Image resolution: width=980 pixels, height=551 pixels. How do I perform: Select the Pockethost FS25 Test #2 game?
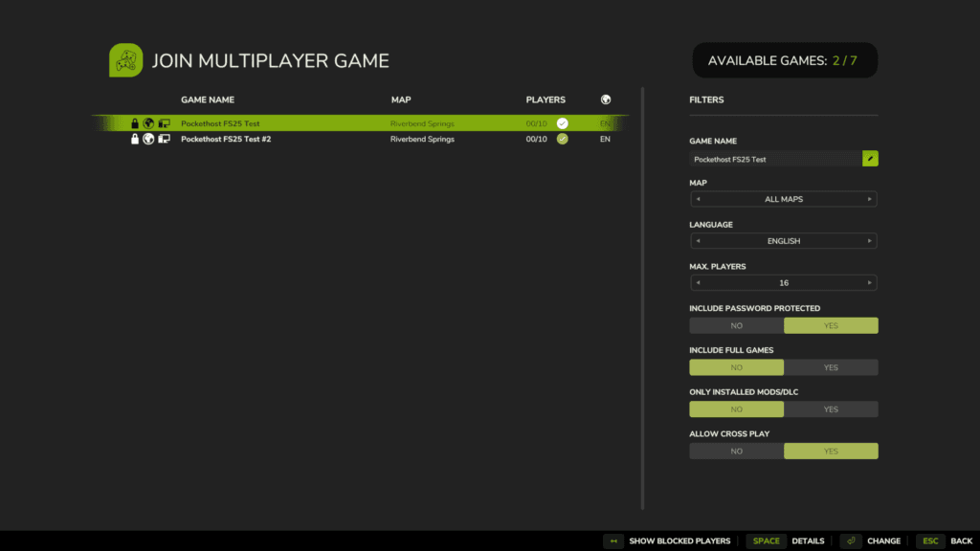[226, 139]
